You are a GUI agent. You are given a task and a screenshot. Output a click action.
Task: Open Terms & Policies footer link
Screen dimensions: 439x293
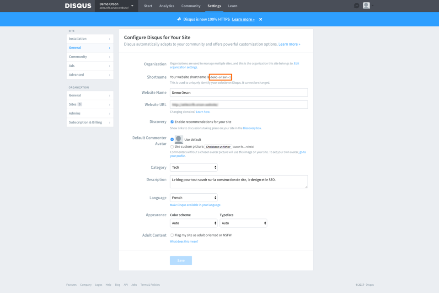(150, 285)
